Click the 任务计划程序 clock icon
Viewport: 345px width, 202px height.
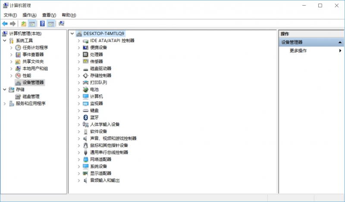point(18,47)
